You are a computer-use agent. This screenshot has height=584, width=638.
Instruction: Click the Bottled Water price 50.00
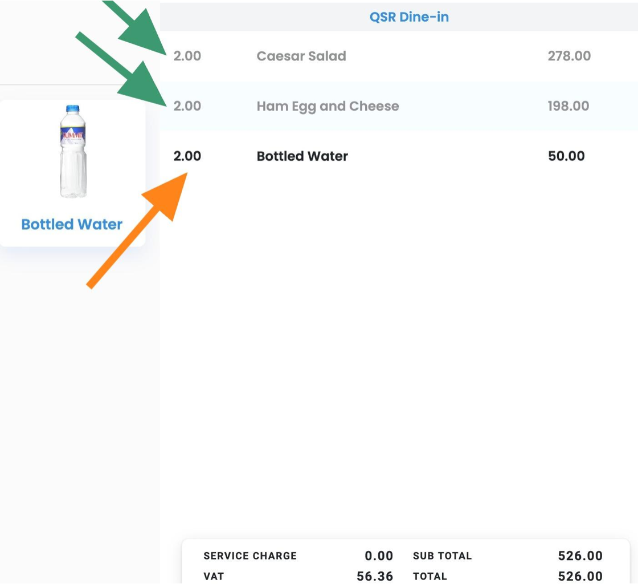coord(566,156)
